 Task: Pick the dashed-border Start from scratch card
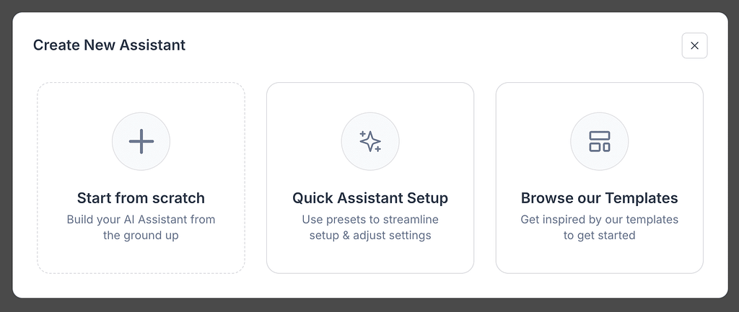click(141, 178)
